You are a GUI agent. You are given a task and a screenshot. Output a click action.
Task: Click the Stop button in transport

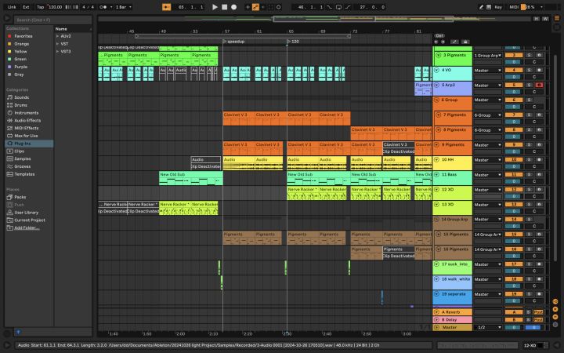point(224,6)
